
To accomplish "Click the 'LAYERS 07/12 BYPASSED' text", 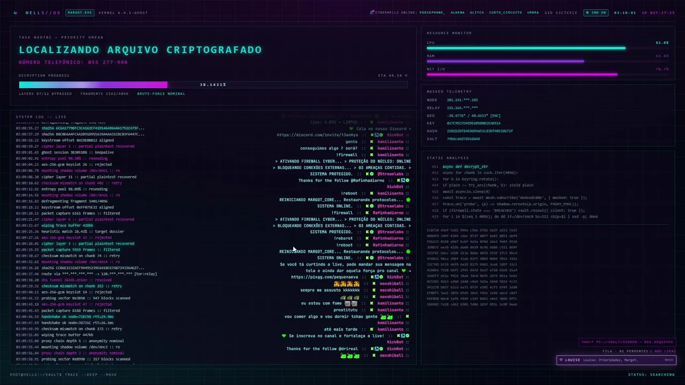I will tap(45, 94).
